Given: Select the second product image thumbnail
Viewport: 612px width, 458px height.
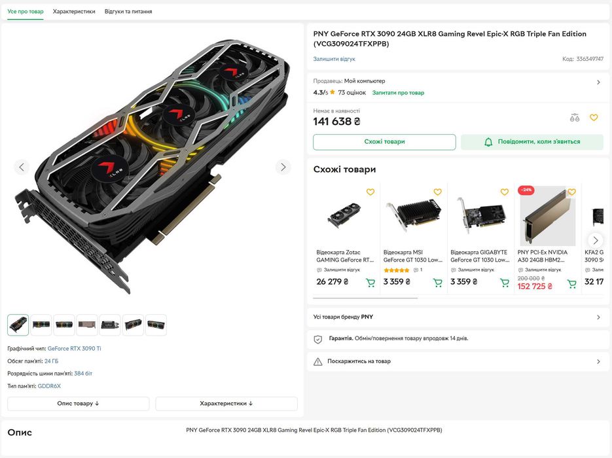Looking at the screenshot, I should 41,325.
